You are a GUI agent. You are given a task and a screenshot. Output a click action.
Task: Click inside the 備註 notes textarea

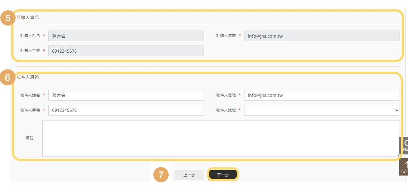click(221, 138)
